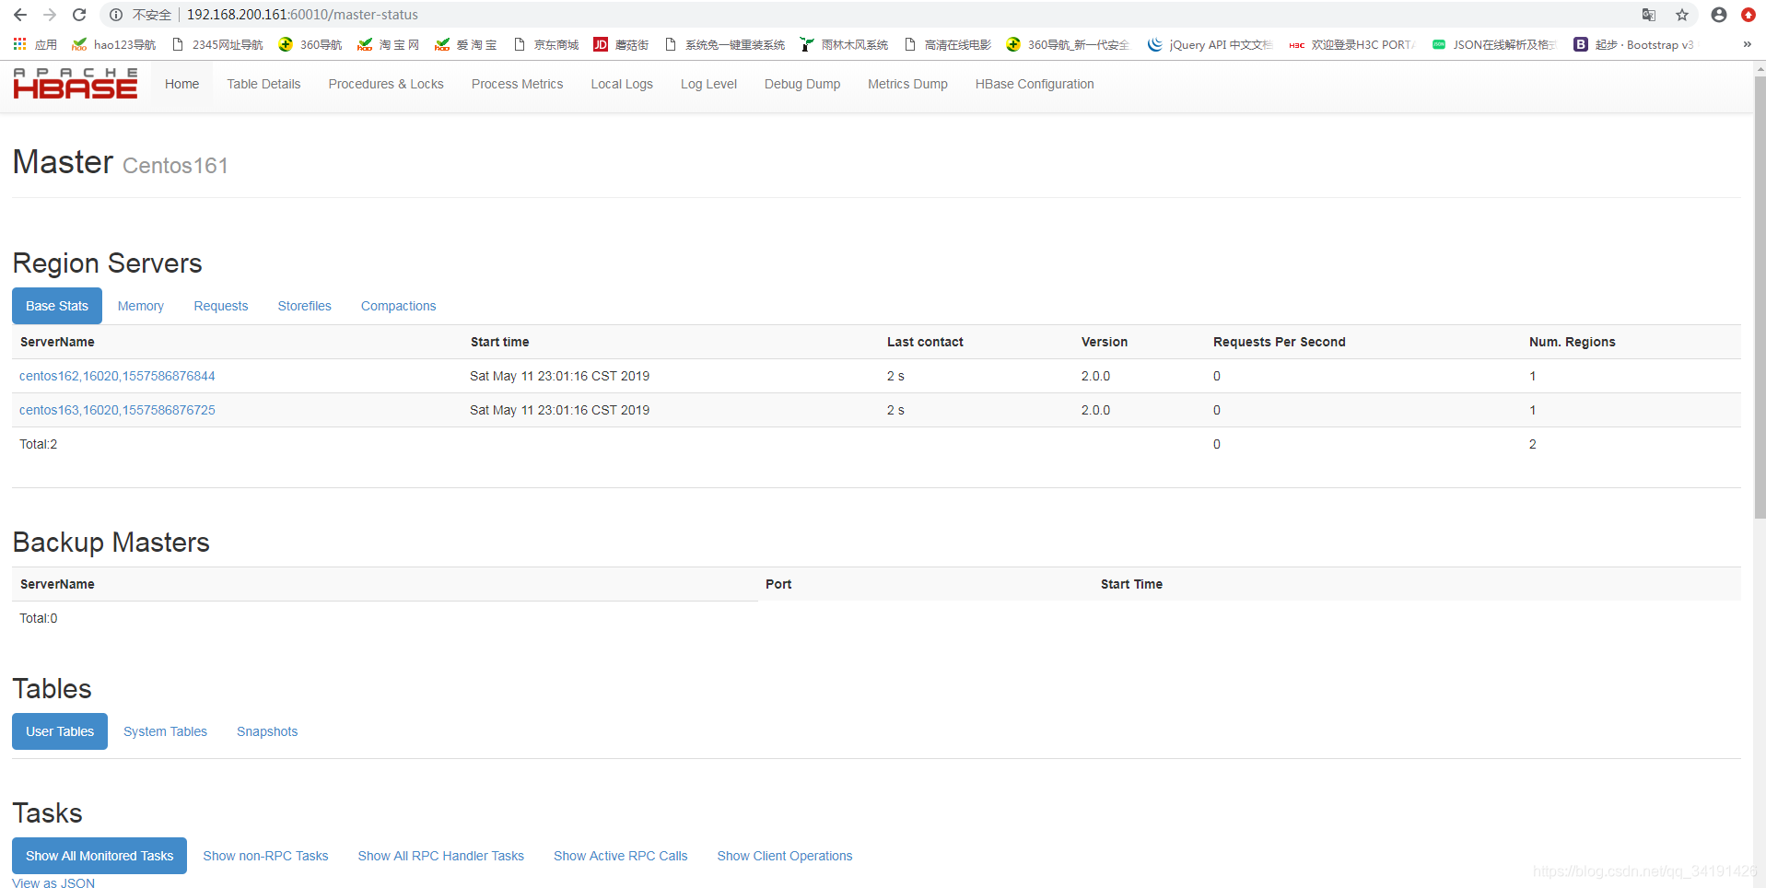Select the Base Stats tab

point(57,306)
